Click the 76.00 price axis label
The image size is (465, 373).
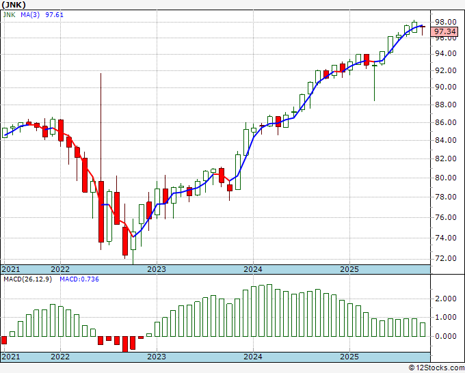445,217
